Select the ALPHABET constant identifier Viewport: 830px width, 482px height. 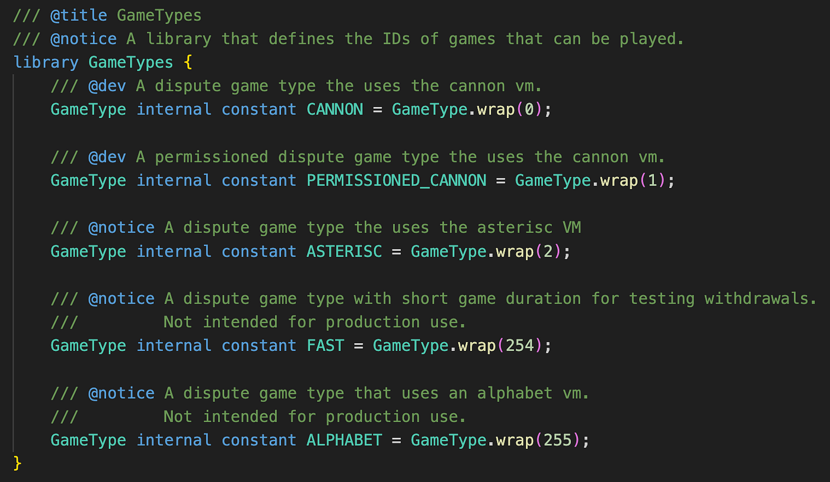(344, 440)
